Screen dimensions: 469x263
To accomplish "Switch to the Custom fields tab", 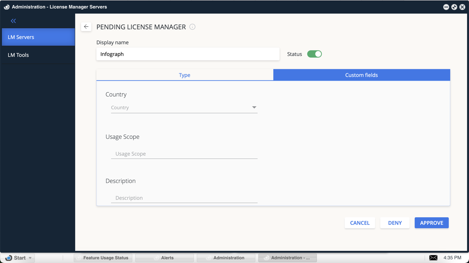I will pyautogui.click(x=361, y=75).
